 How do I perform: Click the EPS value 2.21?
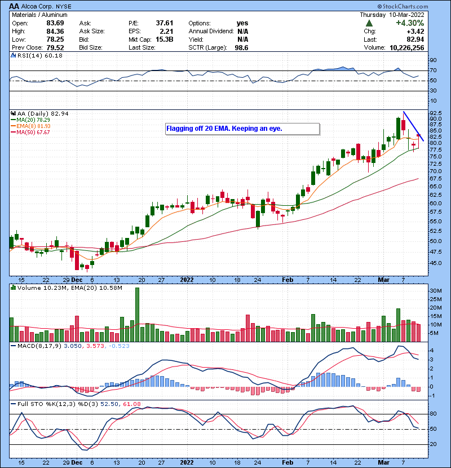(x=166, y=31)
